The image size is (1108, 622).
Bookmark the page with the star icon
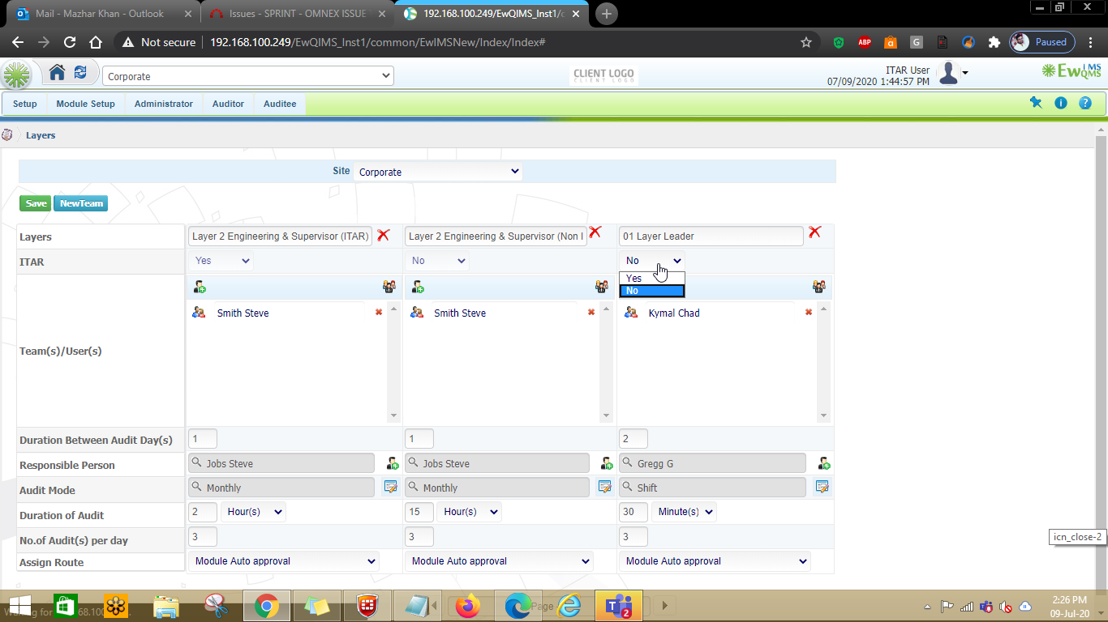[806, 42]
